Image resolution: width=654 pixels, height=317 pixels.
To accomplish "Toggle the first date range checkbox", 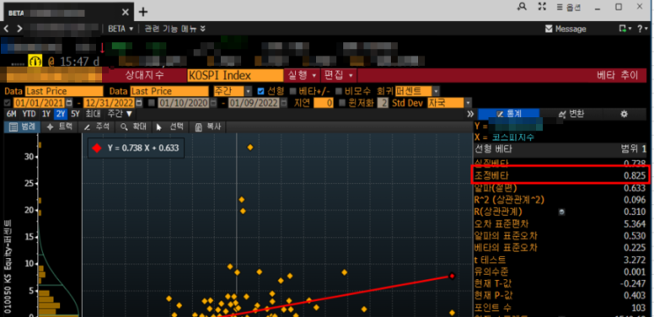I will [x=7, y=103].
